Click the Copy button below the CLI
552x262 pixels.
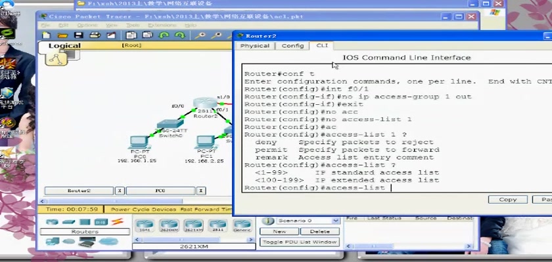coord(507,200)
